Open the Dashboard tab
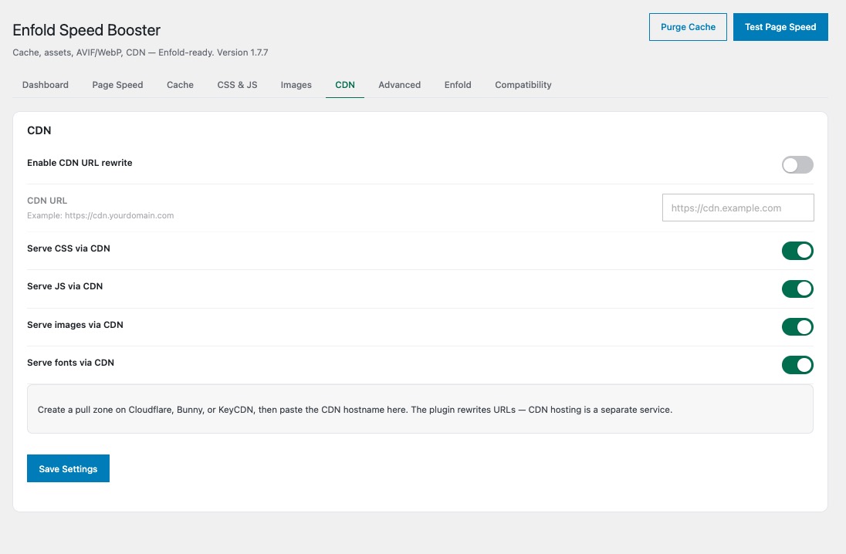This screenshot has width=846, height=554. tap(46, 85)
